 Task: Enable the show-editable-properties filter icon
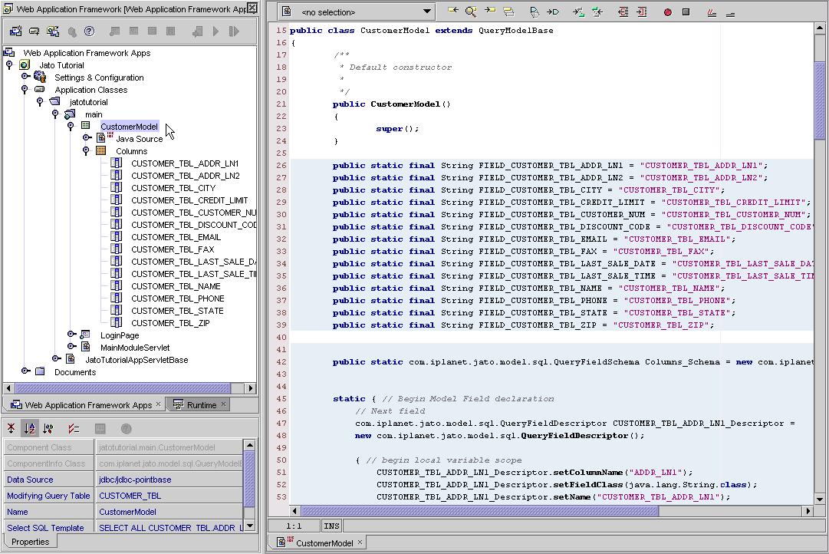click(x=74, y=428)
